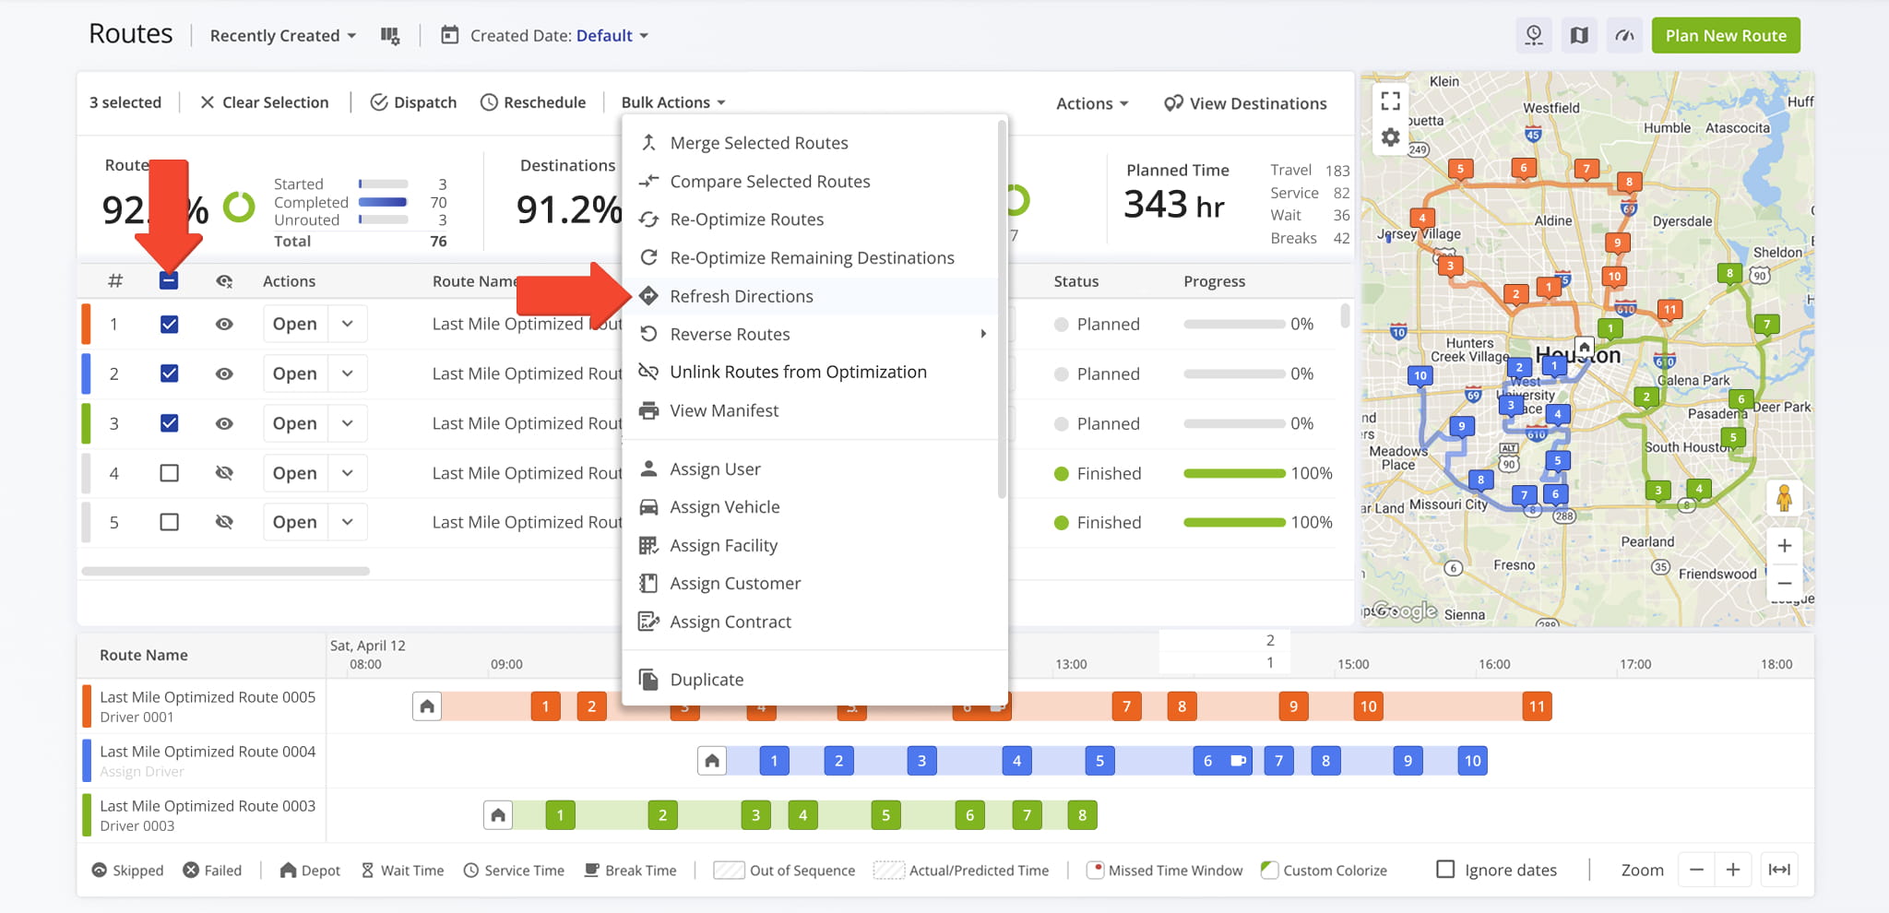Screen dimensions: 1889x913
Task: Open map settings gear
Action: tap(1391, 138)
